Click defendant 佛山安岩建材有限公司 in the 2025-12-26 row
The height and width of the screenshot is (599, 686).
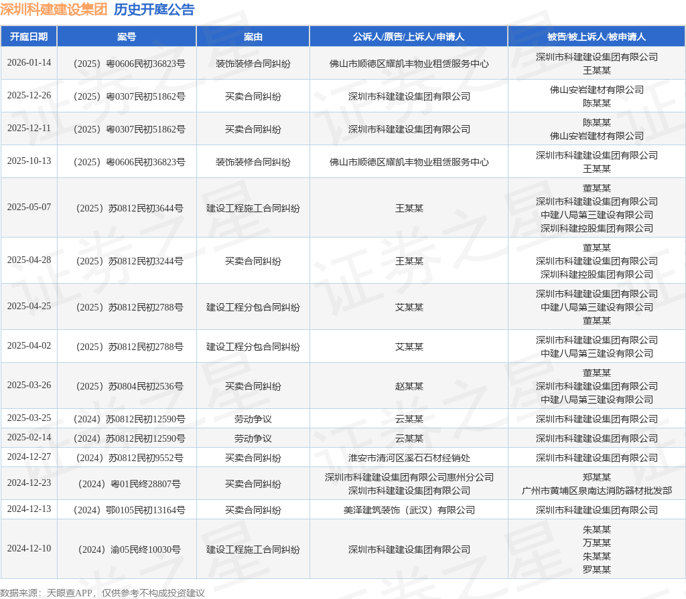click(x=597, y=90)
